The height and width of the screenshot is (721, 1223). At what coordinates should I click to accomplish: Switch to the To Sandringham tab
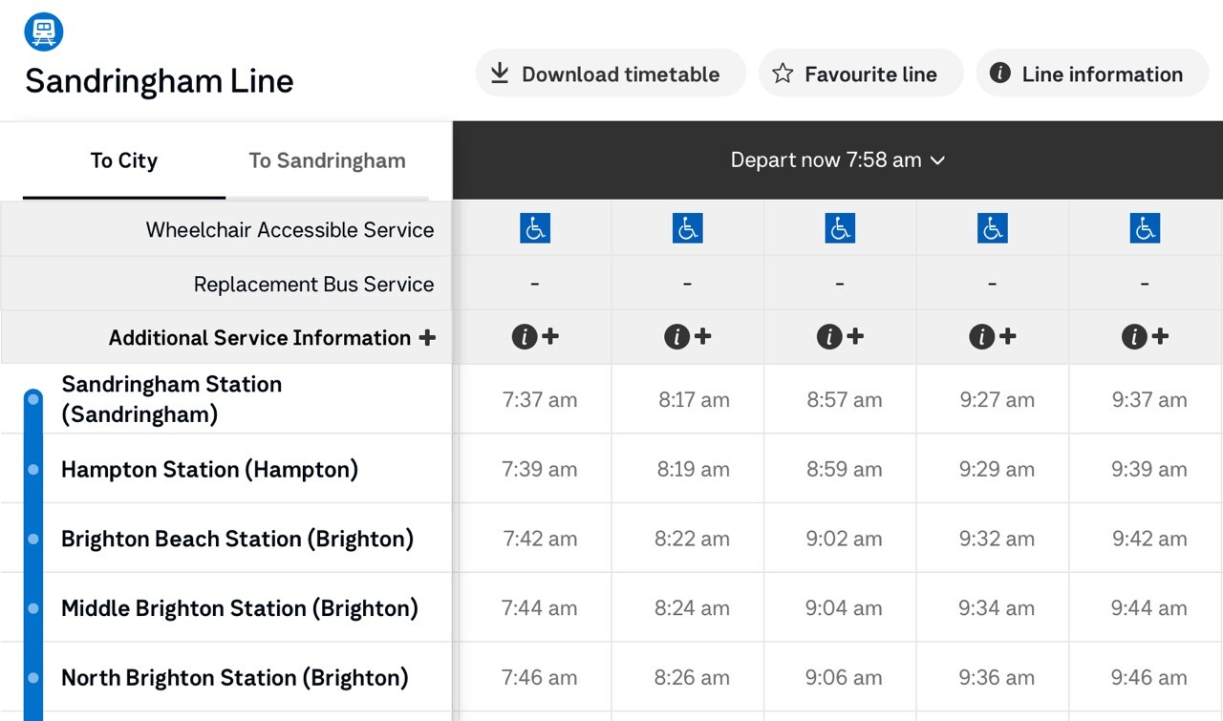327,160
